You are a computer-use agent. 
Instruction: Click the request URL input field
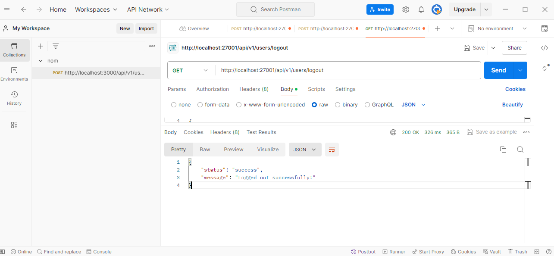click(345, 70)
